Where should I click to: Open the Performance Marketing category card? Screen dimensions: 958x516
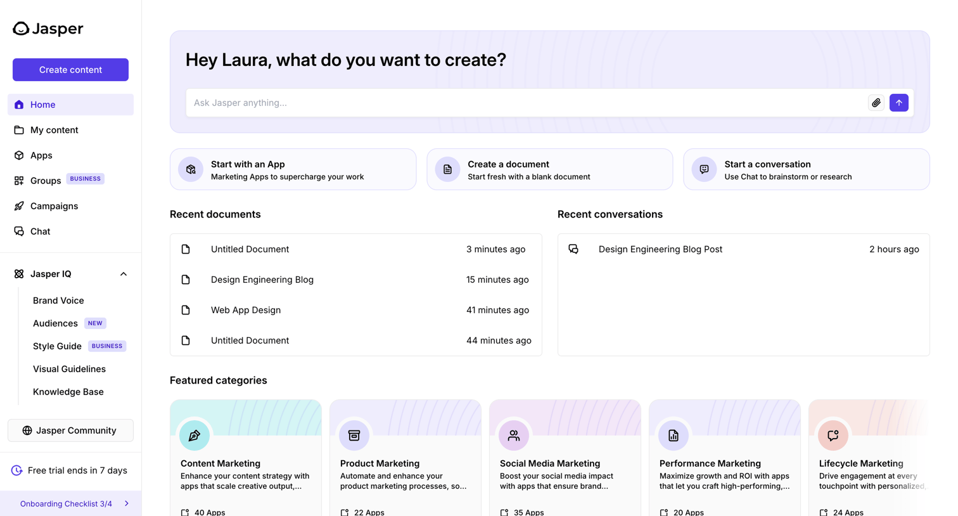tap(724, 458)
